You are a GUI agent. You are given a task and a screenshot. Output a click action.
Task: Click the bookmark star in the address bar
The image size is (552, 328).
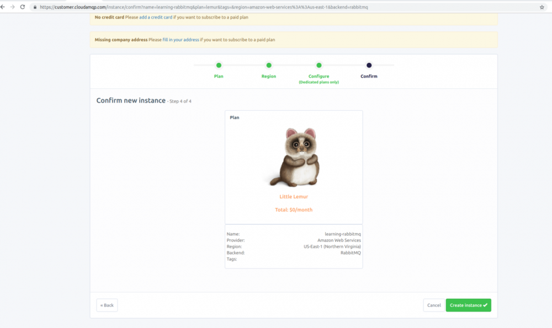coord(542,8)
